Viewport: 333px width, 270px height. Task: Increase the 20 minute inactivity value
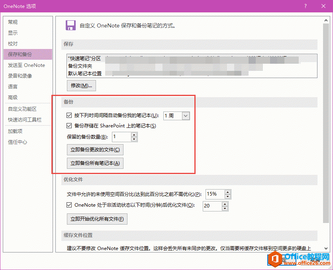(x=225, y=204)
